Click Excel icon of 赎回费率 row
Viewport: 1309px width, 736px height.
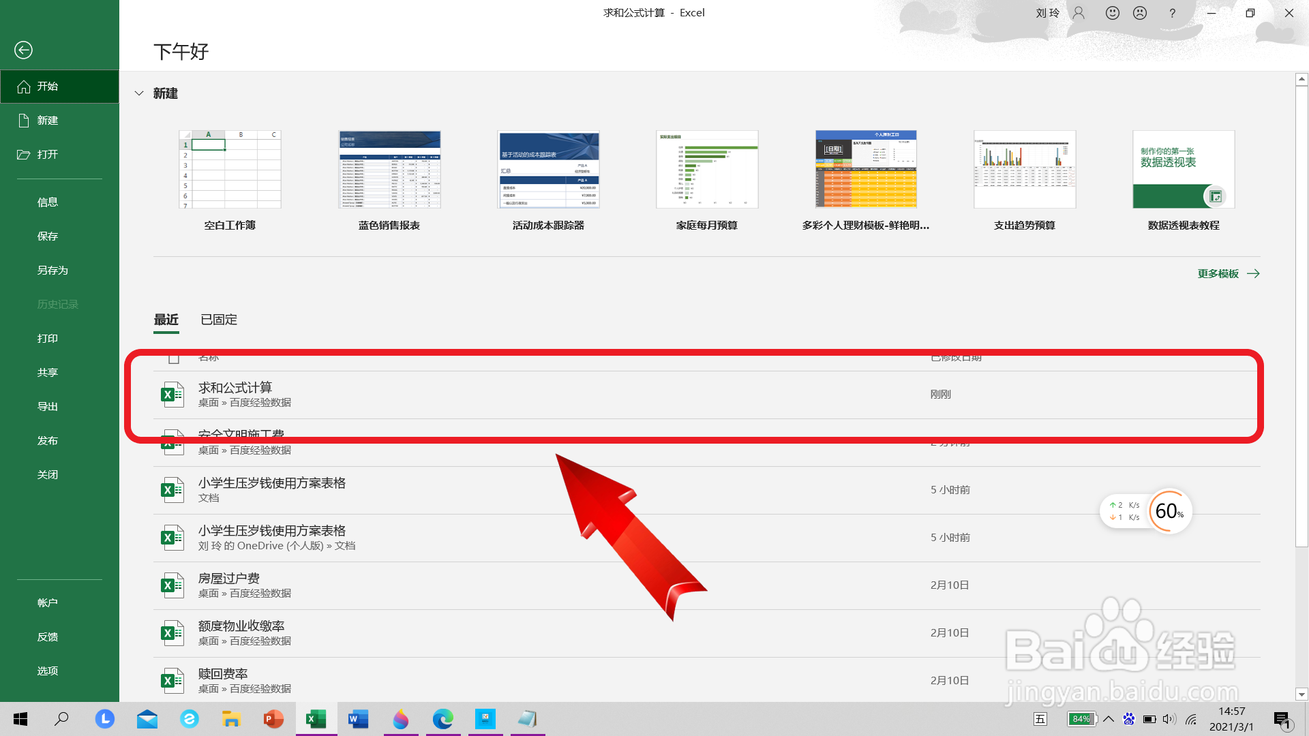(172, 681)
